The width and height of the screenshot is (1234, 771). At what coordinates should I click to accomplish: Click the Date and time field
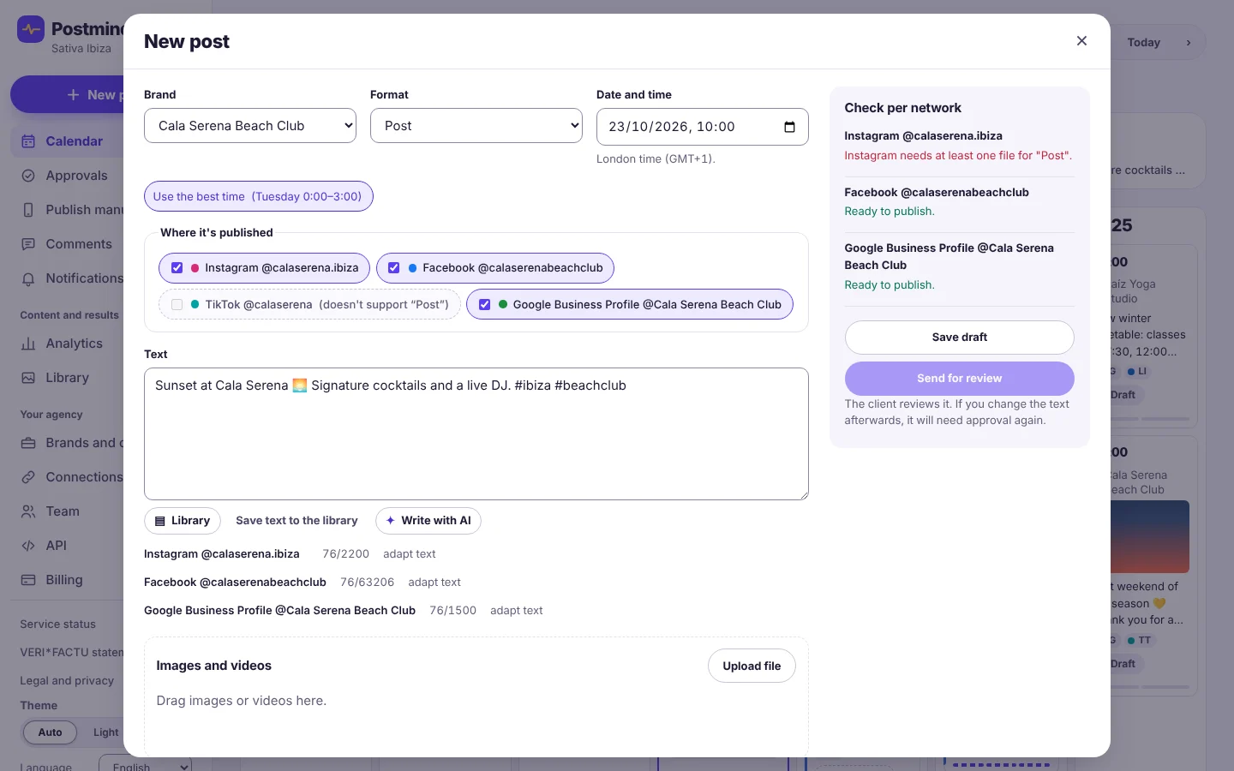tap(703, 127)
